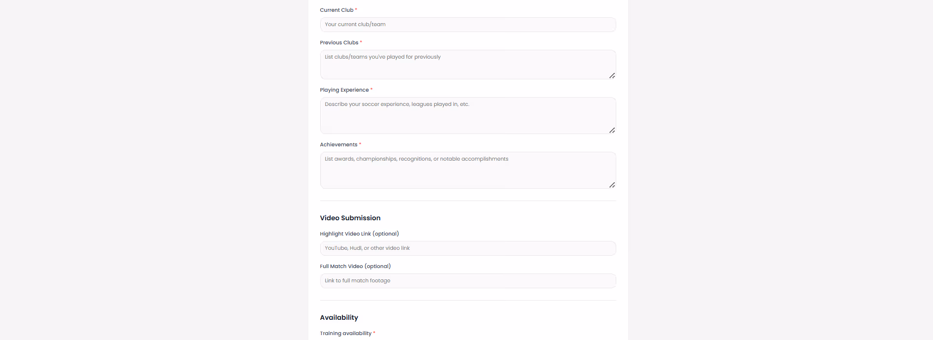Click the Achievements field label
The image size is (933, 340).
(x=338, y=144)
